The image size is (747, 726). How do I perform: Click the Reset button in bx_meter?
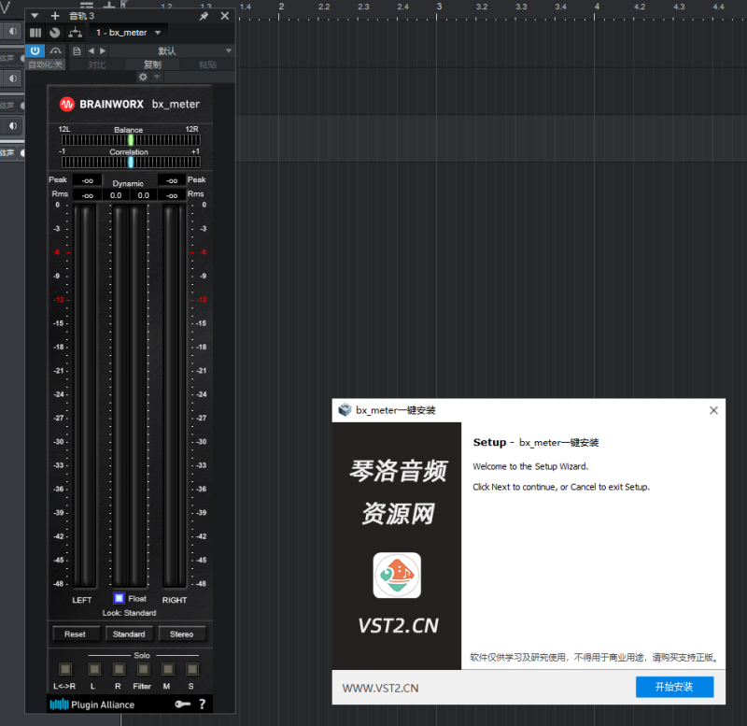tap(76, 633)
